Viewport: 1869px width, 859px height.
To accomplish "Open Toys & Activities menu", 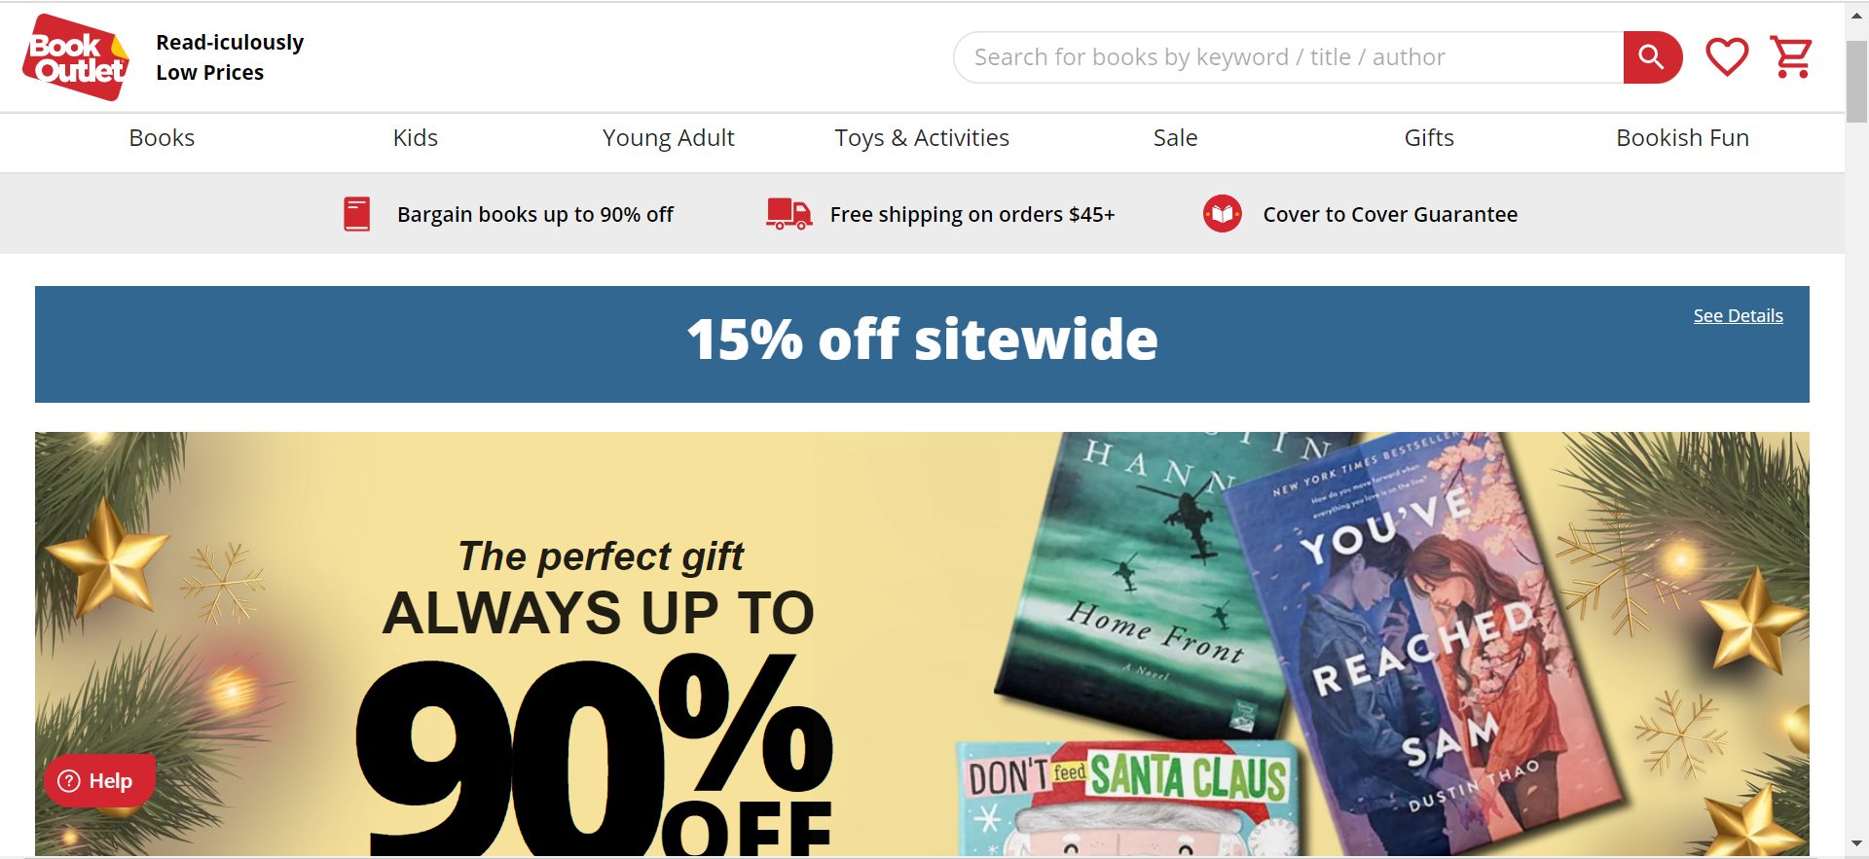I will pyautogui.click(x=922, y=138).
